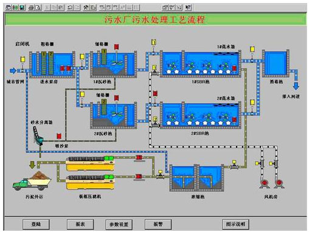The image size is (309, 232).
Task: Select the left red pump in 进水泵房
Action: click(62, 69)
